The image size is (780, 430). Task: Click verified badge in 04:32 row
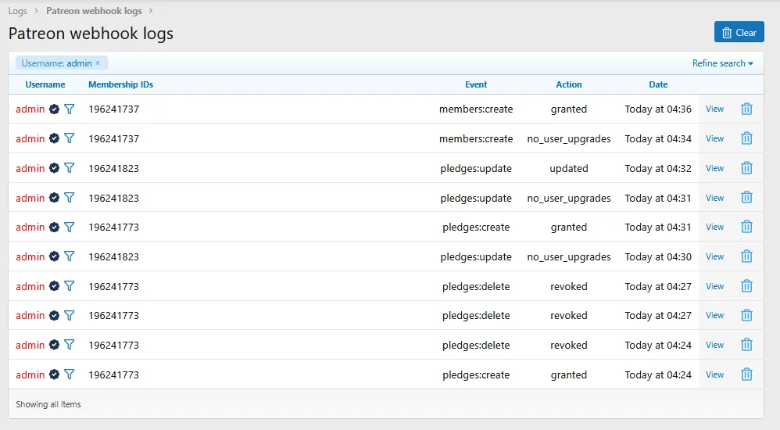click(54, 168)
